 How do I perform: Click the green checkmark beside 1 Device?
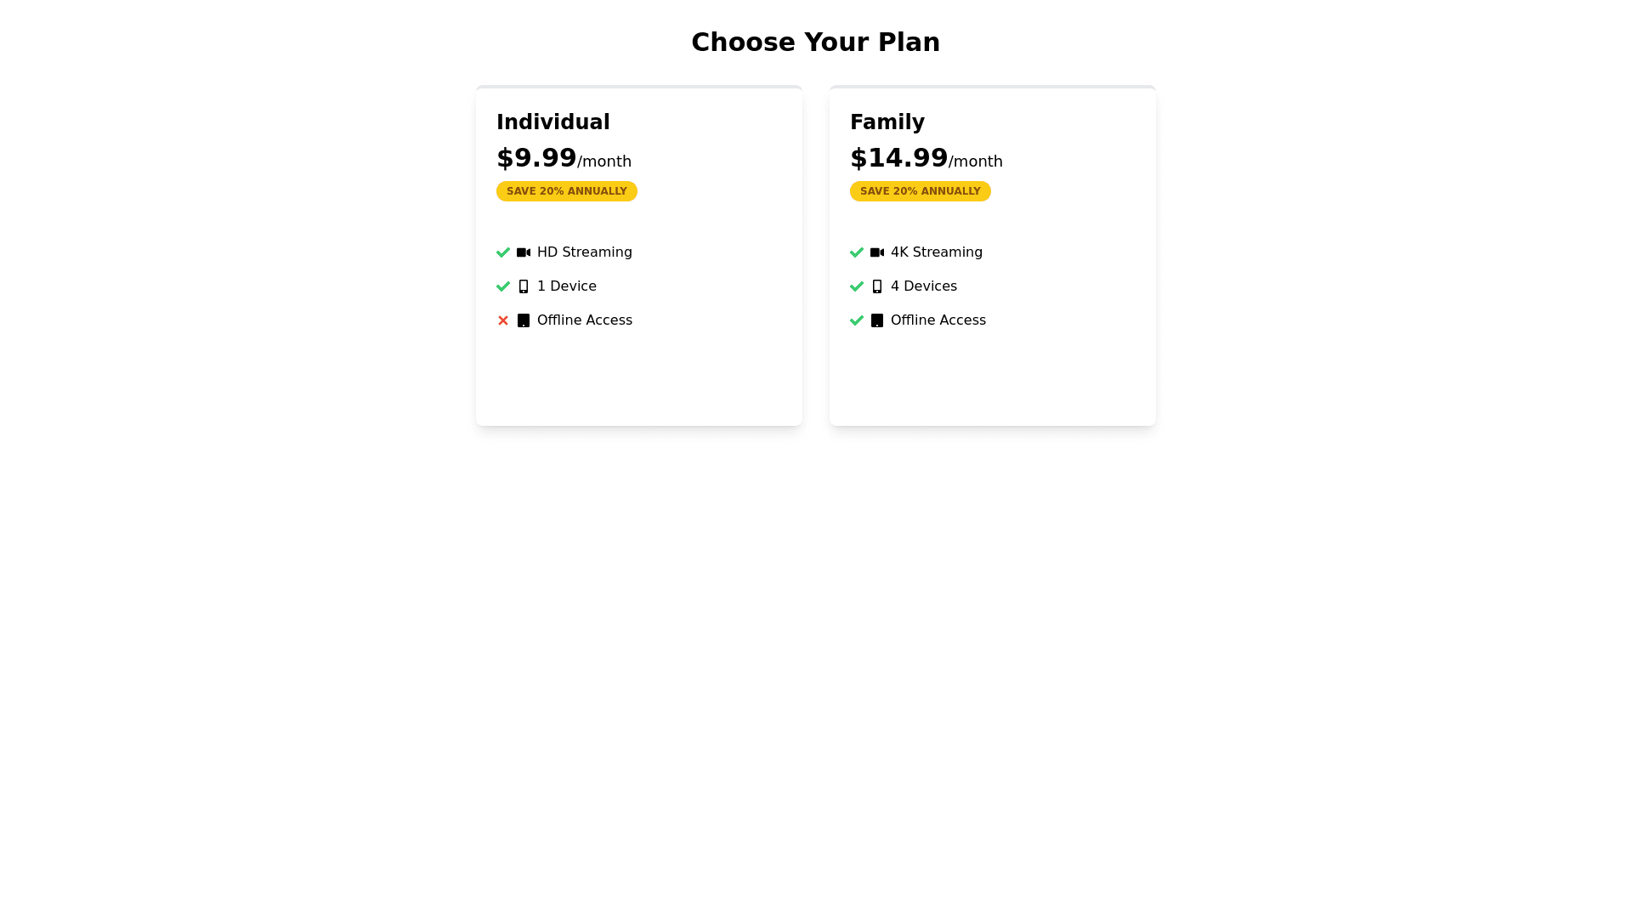[x=503, y=286]
